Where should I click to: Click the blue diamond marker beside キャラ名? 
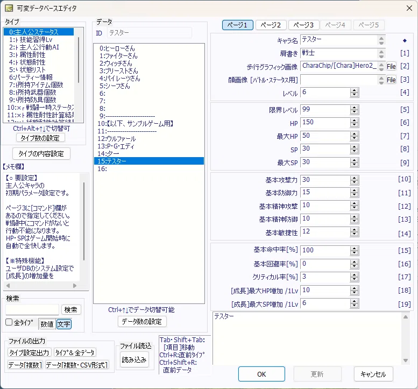pyautogui.click(x=405, y=40)
